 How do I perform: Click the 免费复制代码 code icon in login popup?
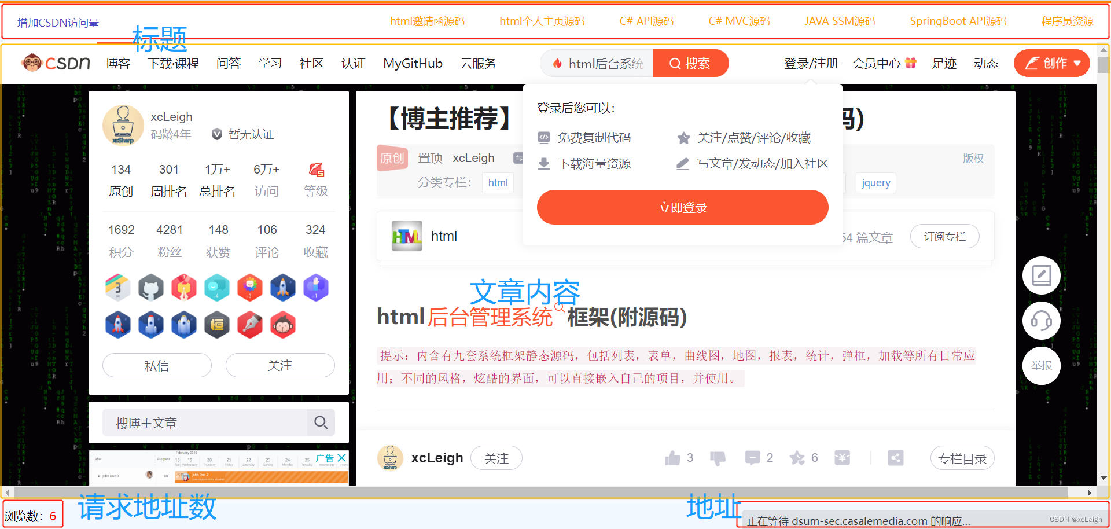pyautogui.click(x=544, y=137)
